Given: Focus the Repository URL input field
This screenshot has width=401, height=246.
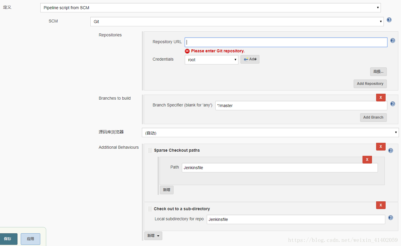Looking at the screenshot, I should click(286, 42).
